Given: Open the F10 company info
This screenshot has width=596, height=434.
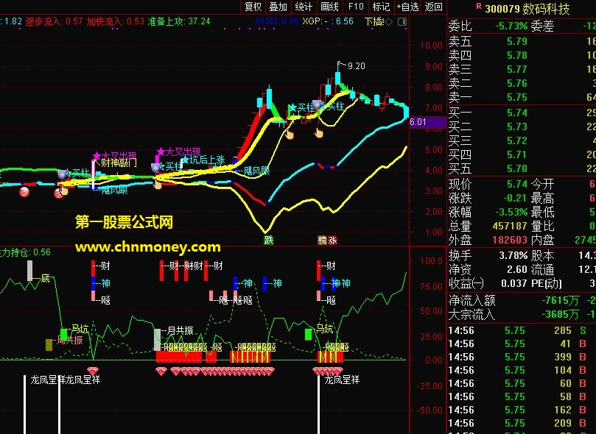Looking at the screenshot, I should (356, 7).
